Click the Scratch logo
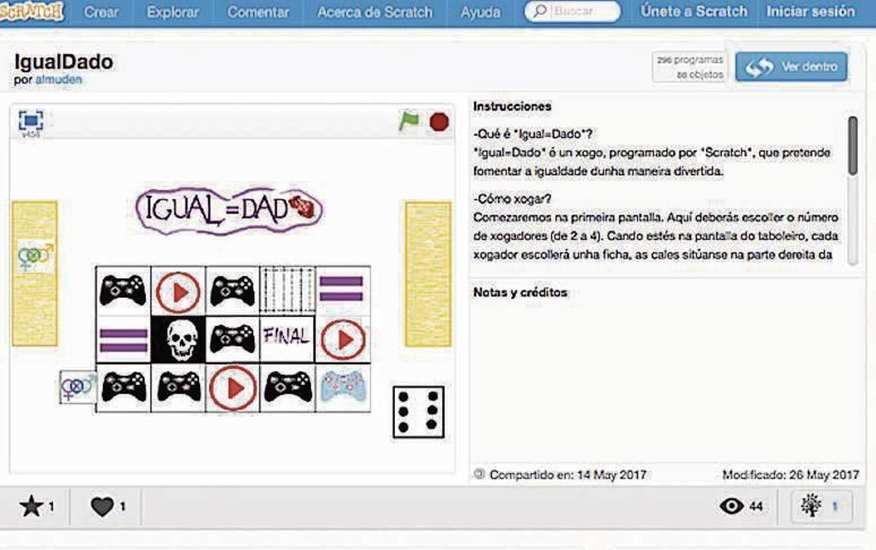The image size is (876, 550). 31,11
